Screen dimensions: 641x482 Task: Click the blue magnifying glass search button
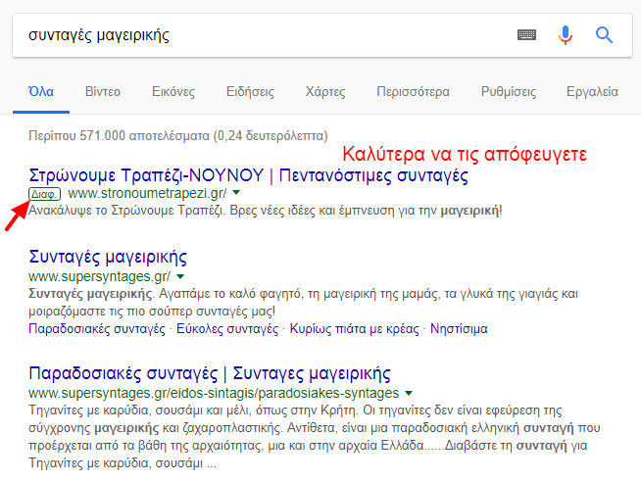point(604,35)
